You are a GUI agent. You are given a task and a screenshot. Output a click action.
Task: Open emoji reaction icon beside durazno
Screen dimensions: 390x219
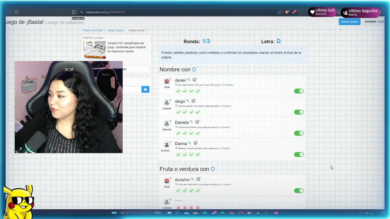click(198, 179)
